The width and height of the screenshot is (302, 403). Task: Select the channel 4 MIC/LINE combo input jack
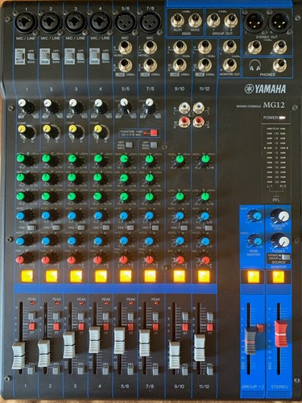click(100, 23)
